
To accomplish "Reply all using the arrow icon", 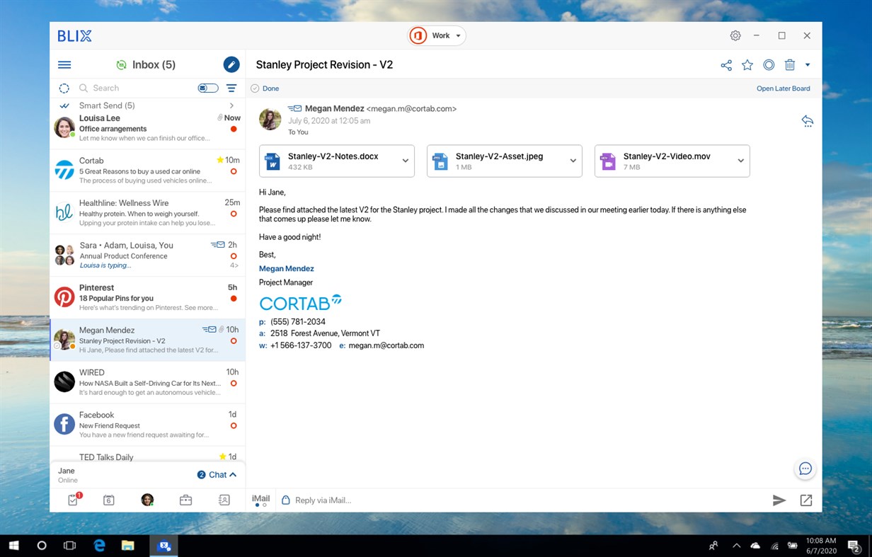I will [x=807, y=120].
